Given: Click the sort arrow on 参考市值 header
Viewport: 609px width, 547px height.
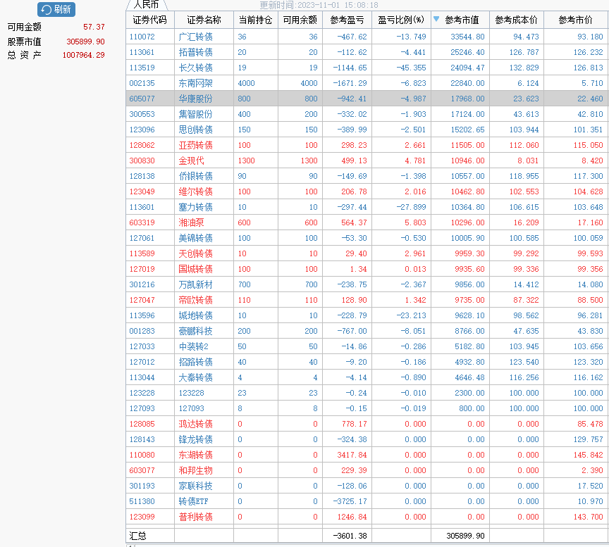Looking at the screenshot, I should [437, 20].
